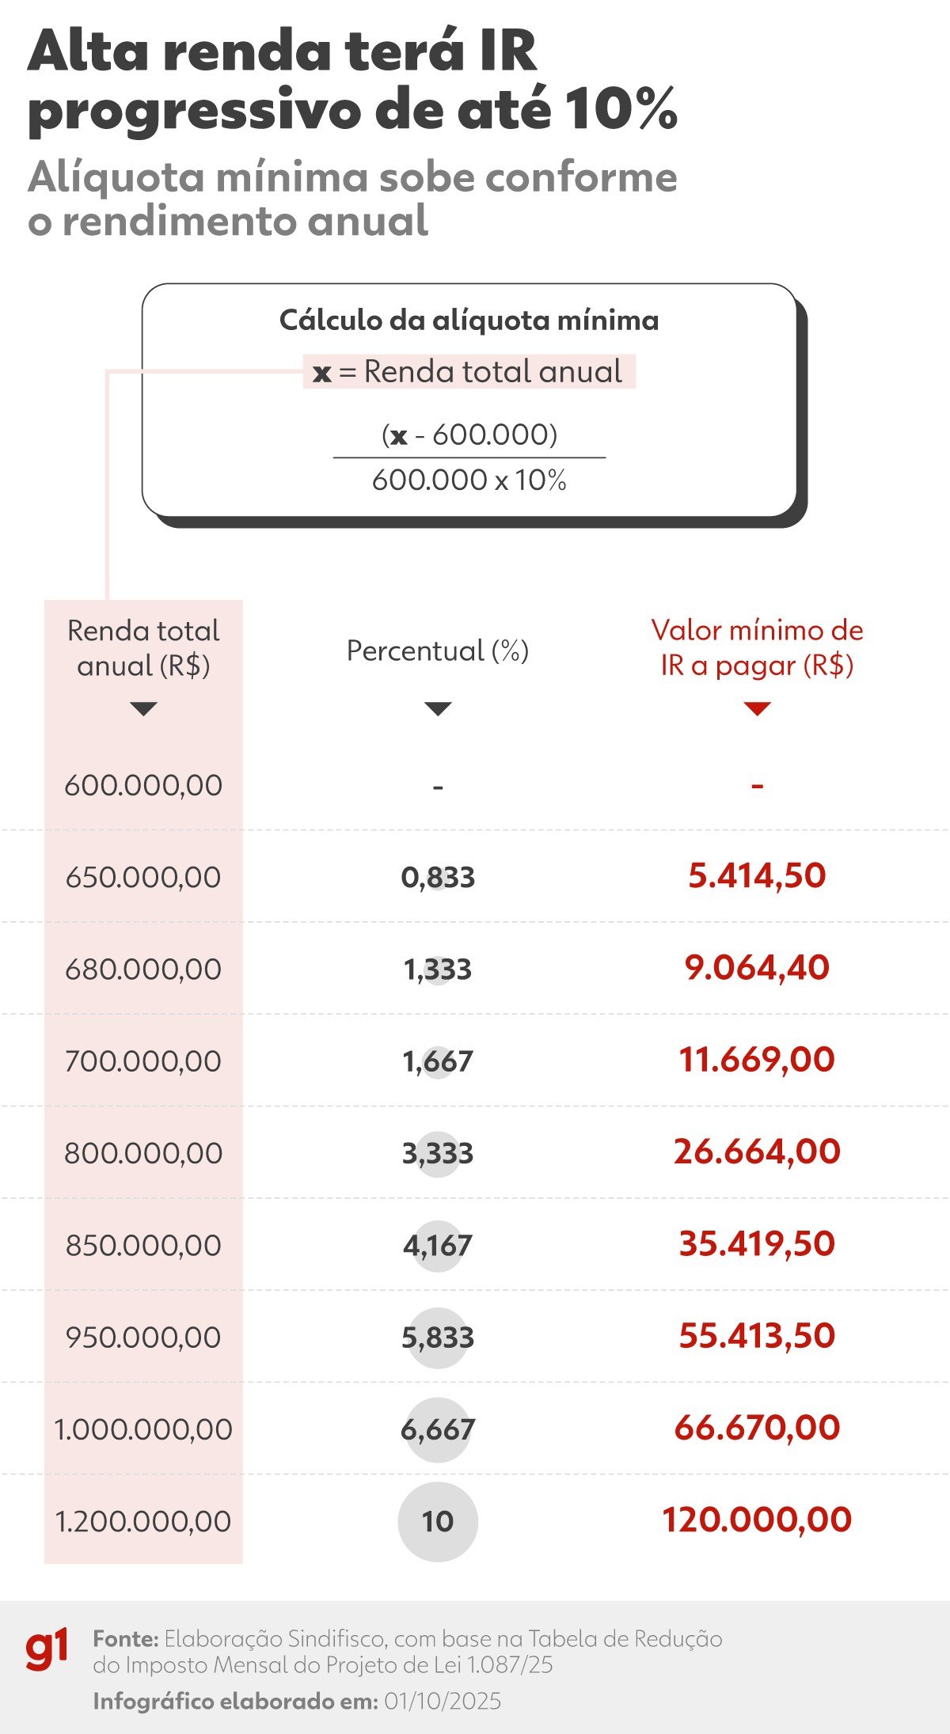Select the 1.200.000,00 income row

(143, 1521)
